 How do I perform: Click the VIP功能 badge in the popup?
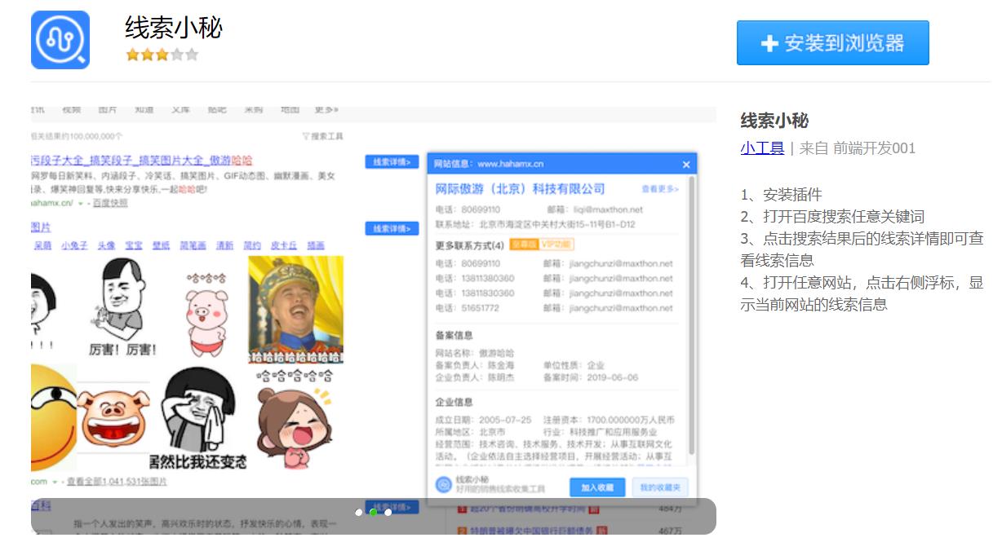click(x=556, y=245)
